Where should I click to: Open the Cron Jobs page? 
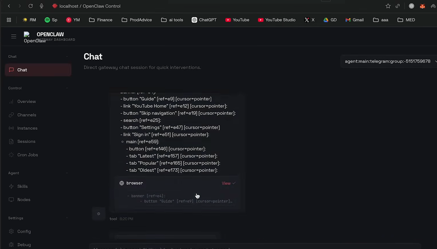coord(38,155)
